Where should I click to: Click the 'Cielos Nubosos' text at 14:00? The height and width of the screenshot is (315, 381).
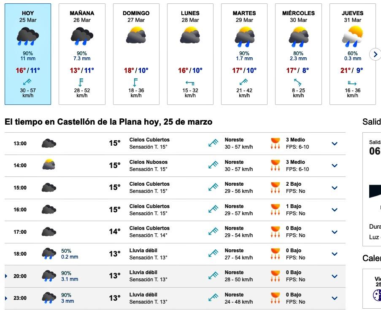(149, 162)
